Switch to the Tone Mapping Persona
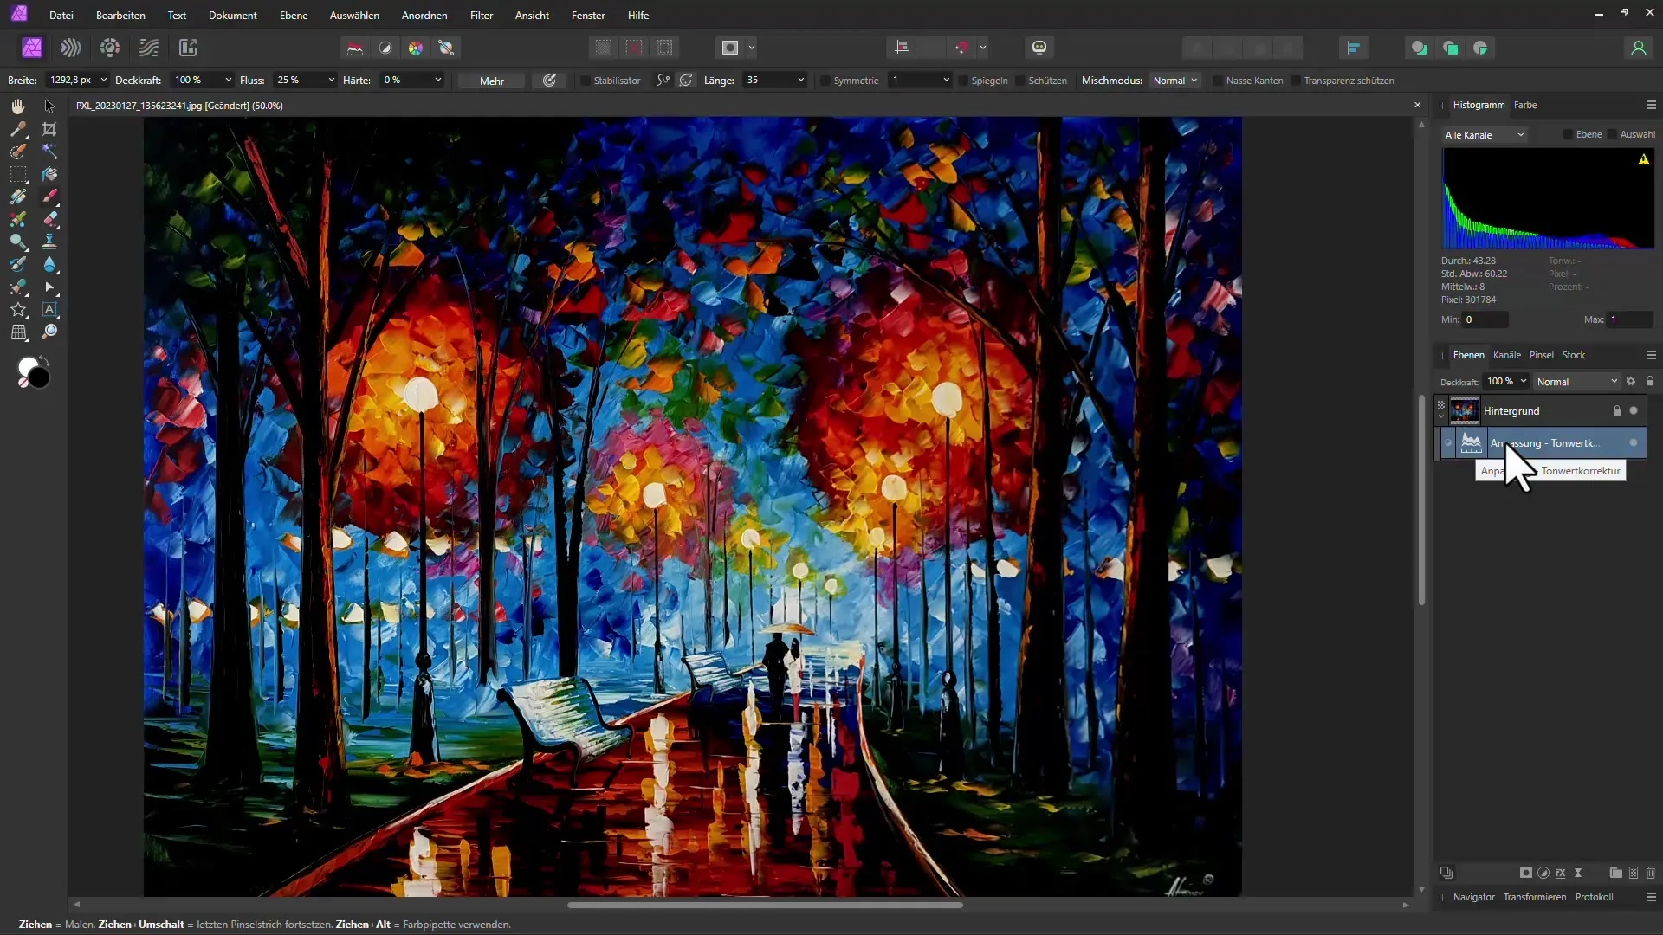1663x935 pixels. (x=149, y=48)
